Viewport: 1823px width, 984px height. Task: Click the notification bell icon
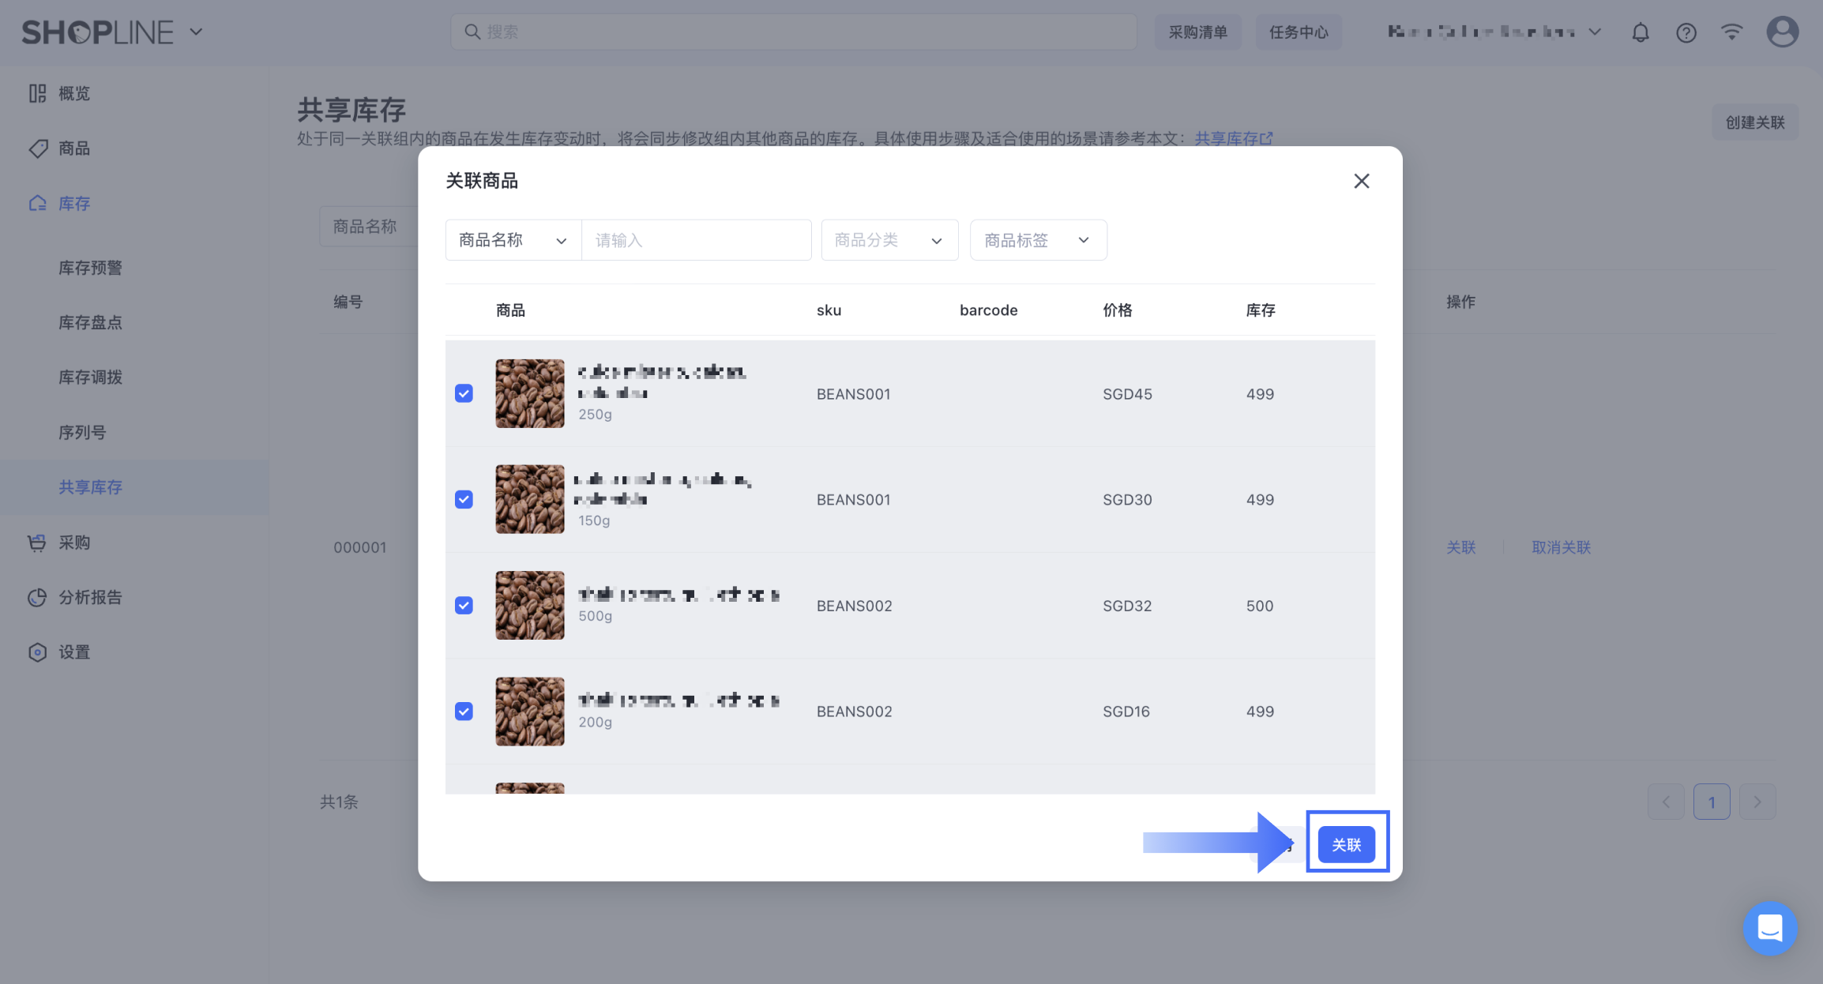click(x=1641, y=32)
